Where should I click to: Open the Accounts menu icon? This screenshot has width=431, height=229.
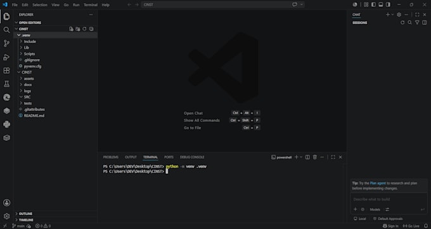6,203
